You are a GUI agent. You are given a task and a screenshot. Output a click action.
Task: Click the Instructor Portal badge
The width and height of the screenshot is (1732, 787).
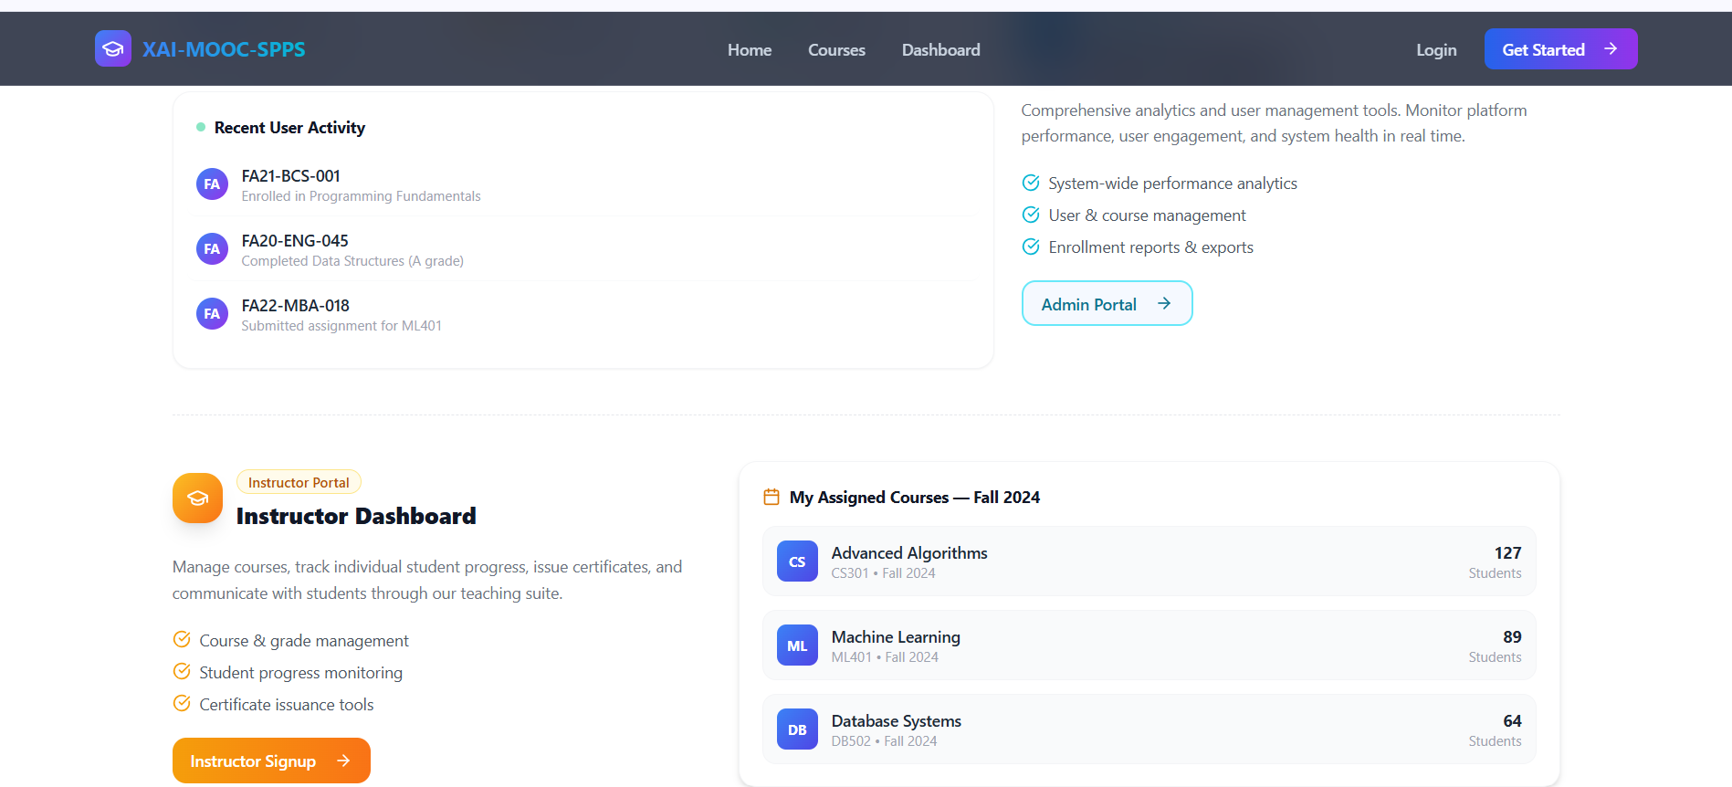[299, 482]
